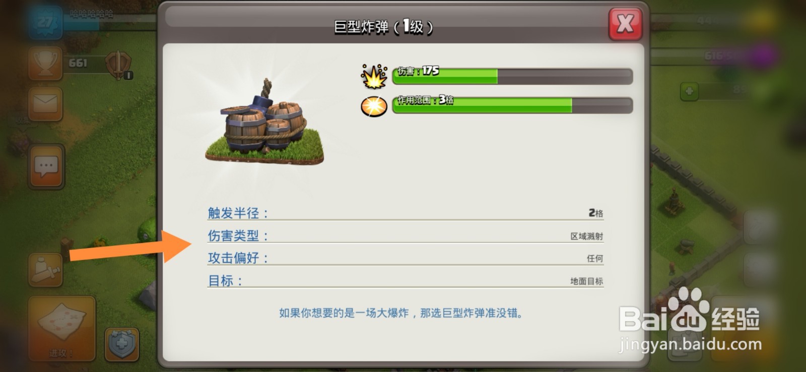Click the effect range 3 tiles bar

[x=512, y=105]
